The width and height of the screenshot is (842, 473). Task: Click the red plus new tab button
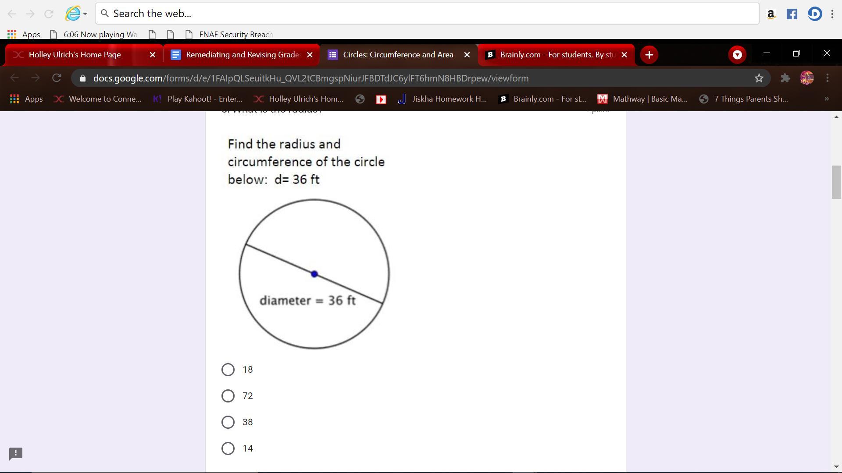click(649, 55)
